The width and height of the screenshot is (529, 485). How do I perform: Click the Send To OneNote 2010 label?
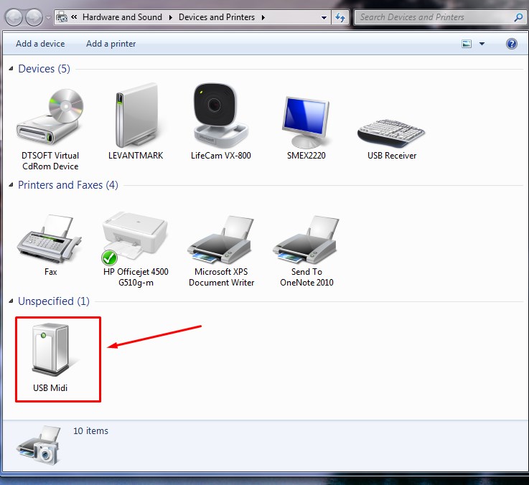point(306,277)
